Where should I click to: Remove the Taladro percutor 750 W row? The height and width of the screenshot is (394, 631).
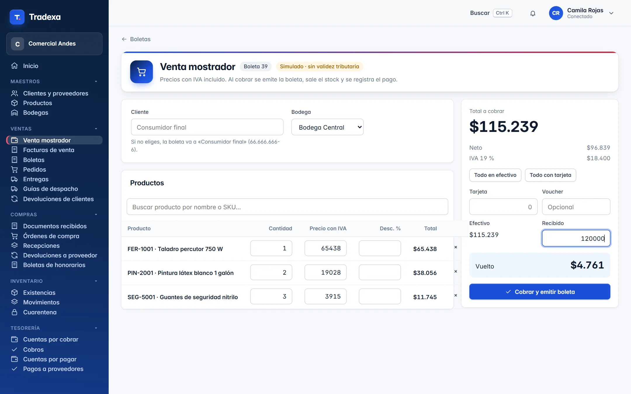coord(455,247)
